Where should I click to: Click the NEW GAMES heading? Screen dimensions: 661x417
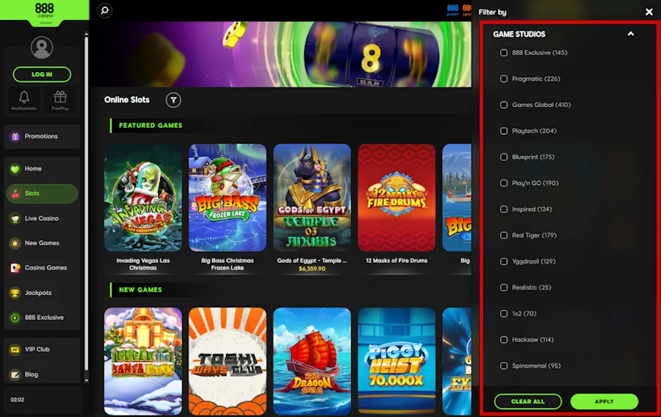(x=140, y=290)
